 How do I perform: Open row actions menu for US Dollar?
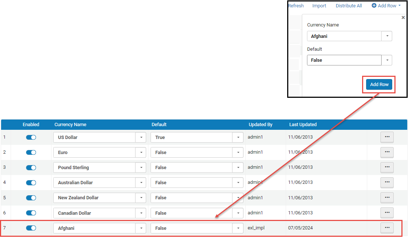[387, 137]
